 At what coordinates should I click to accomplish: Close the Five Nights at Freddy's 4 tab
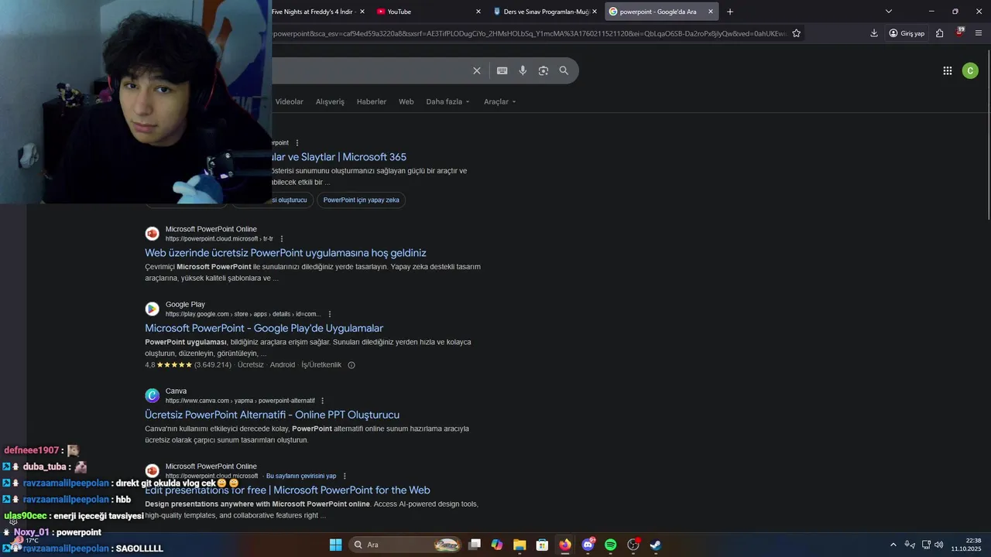click(x=362, y=12)
